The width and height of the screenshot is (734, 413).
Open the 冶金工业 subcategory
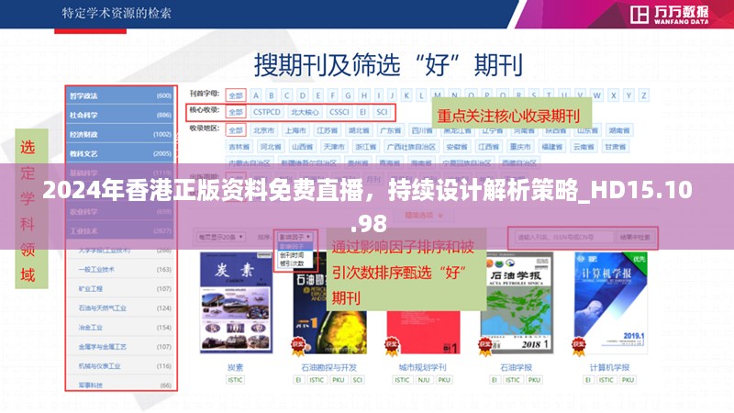point(90,327)
